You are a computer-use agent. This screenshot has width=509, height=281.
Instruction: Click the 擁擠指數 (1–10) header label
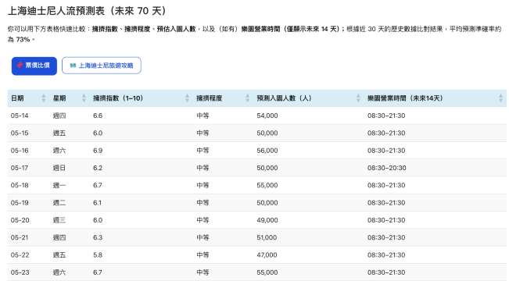click(118, 98)
